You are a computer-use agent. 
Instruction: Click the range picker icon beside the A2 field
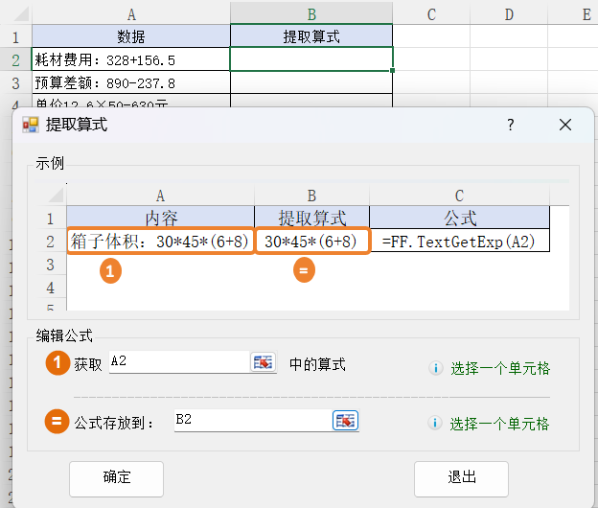[x=263, y=362]
